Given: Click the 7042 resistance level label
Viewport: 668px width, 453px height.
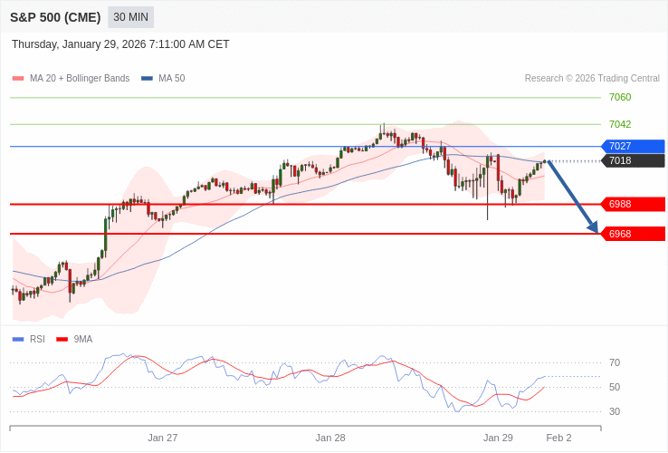Looking at the screenshot, I should 620,124.
